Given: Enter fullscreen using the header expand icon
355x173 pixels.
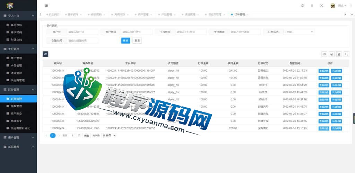Looking at the screenshot, I should (321, 6).
